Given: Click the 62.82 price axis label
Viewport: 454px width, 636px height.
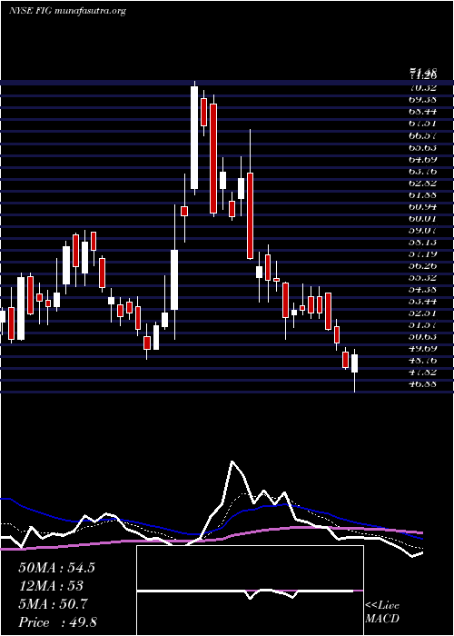Looking at the screenshot, I should coord(423,183).
